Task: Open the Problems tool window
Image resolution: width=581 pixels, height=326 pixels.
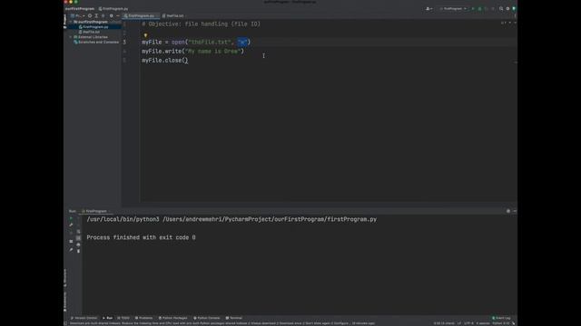Action: (144, 318)
